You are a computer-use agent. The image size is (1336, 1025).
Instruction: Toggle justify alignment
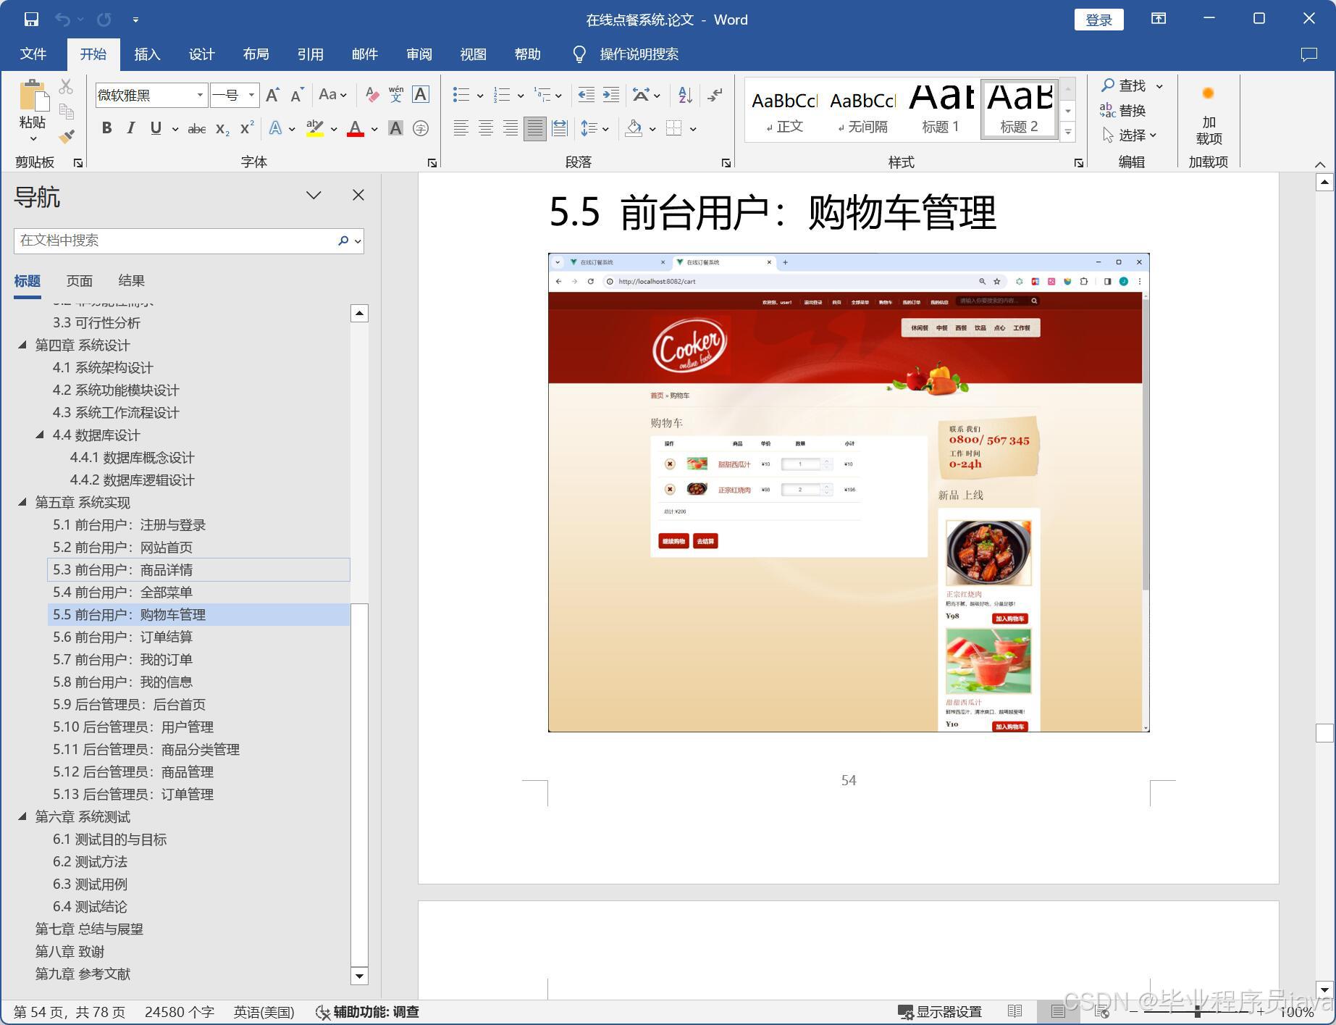(535, 128)
